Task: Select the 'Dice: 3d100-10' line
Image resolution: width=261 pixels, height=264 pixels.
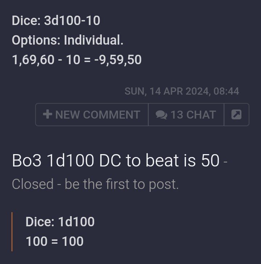Action: 56,21
